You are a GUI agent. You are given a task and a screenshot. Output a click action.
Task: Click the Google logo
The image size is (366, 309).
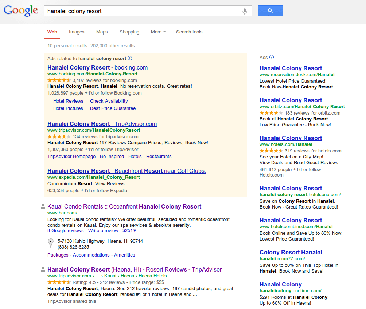[x=21, y=11]
